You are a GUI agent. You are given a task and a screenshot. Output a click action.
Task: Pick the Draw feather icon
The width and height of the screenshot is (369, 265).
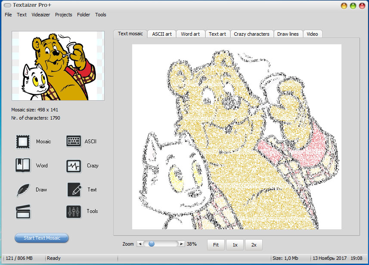click(x=23, y=190)
